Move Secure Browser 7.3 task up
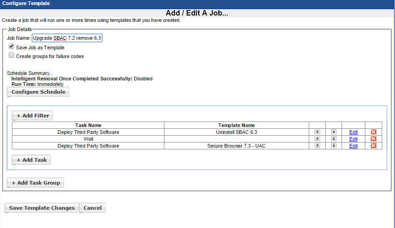This screenshot has width=395, height=228. pyautogui.click(x=317, y=146)
